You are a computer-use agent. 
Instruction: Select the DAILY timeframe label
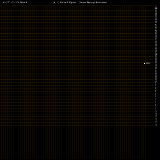[23, 3]
